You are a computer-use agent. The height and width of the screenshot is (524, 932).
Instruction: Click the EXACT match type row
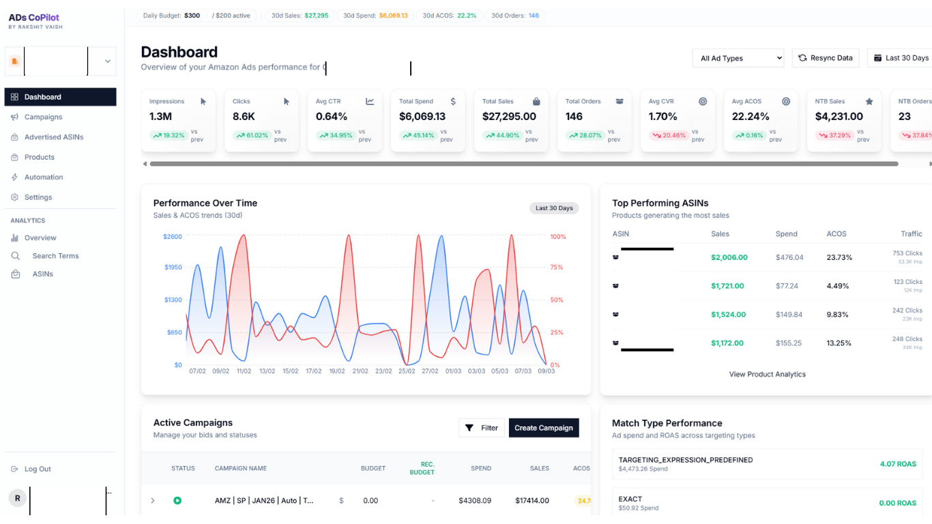(767, 503)
